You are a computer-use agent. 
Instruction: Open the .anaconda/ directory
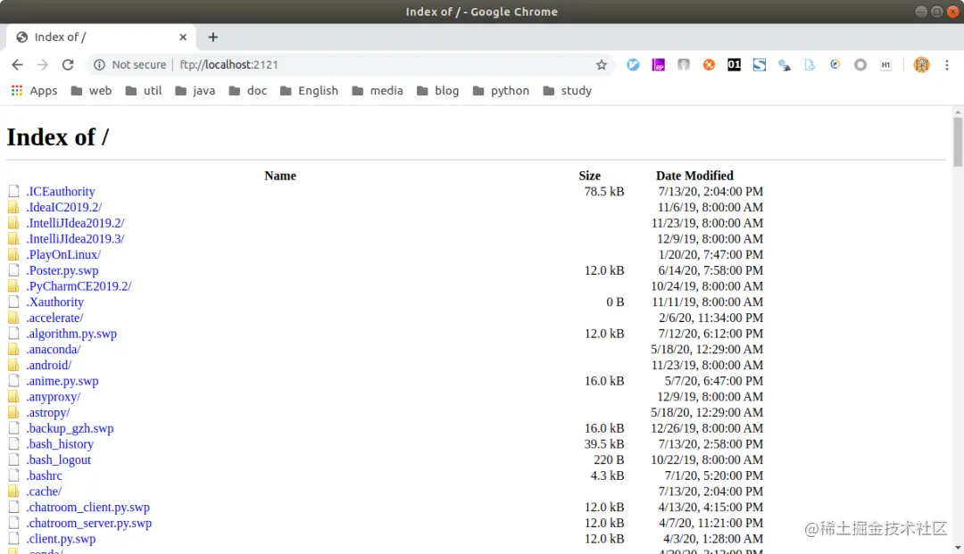tap(53, 350)
